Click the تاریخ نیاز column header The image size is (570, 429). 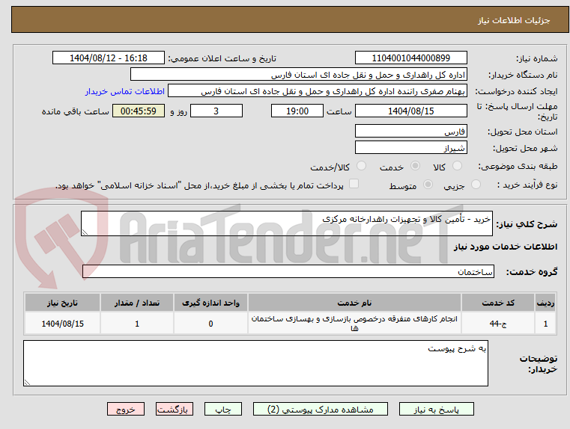click(x=62, y=303)
